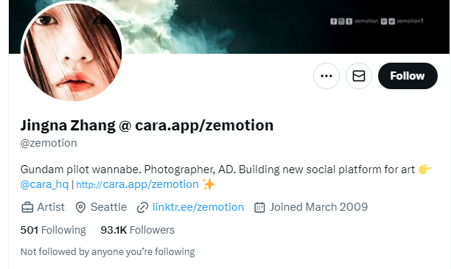The height and width of the screenshot is (269, 451).
Task: Click the calendar joined-date icon
Action: pos(259,207)
